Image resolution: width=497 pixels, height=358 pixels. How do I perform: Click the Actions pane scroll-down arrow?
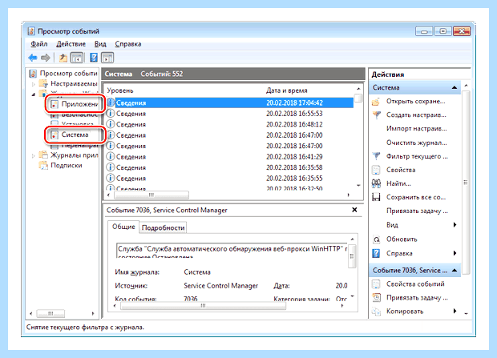click(x=466, y=314)
